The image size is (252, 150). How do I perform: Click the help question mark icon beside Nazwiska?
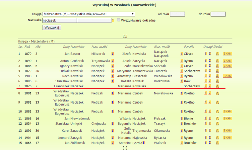[x=113, y=21]
